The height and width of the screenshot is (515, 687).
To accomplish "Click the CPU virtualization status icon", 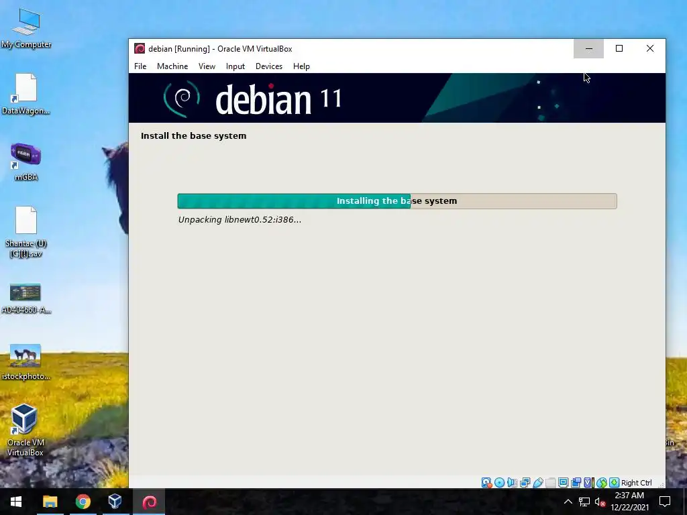I will (x=588, y=483).
